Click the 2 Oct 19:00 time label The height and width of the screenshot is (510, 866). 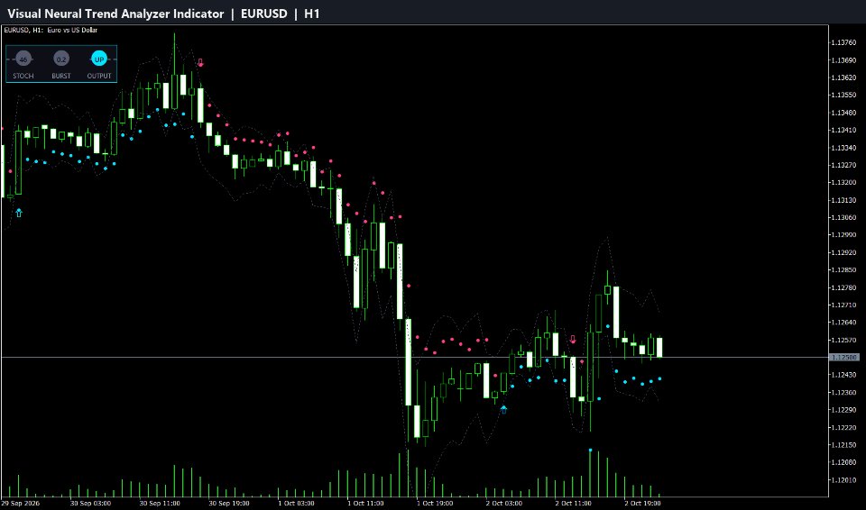coord(642,504)
